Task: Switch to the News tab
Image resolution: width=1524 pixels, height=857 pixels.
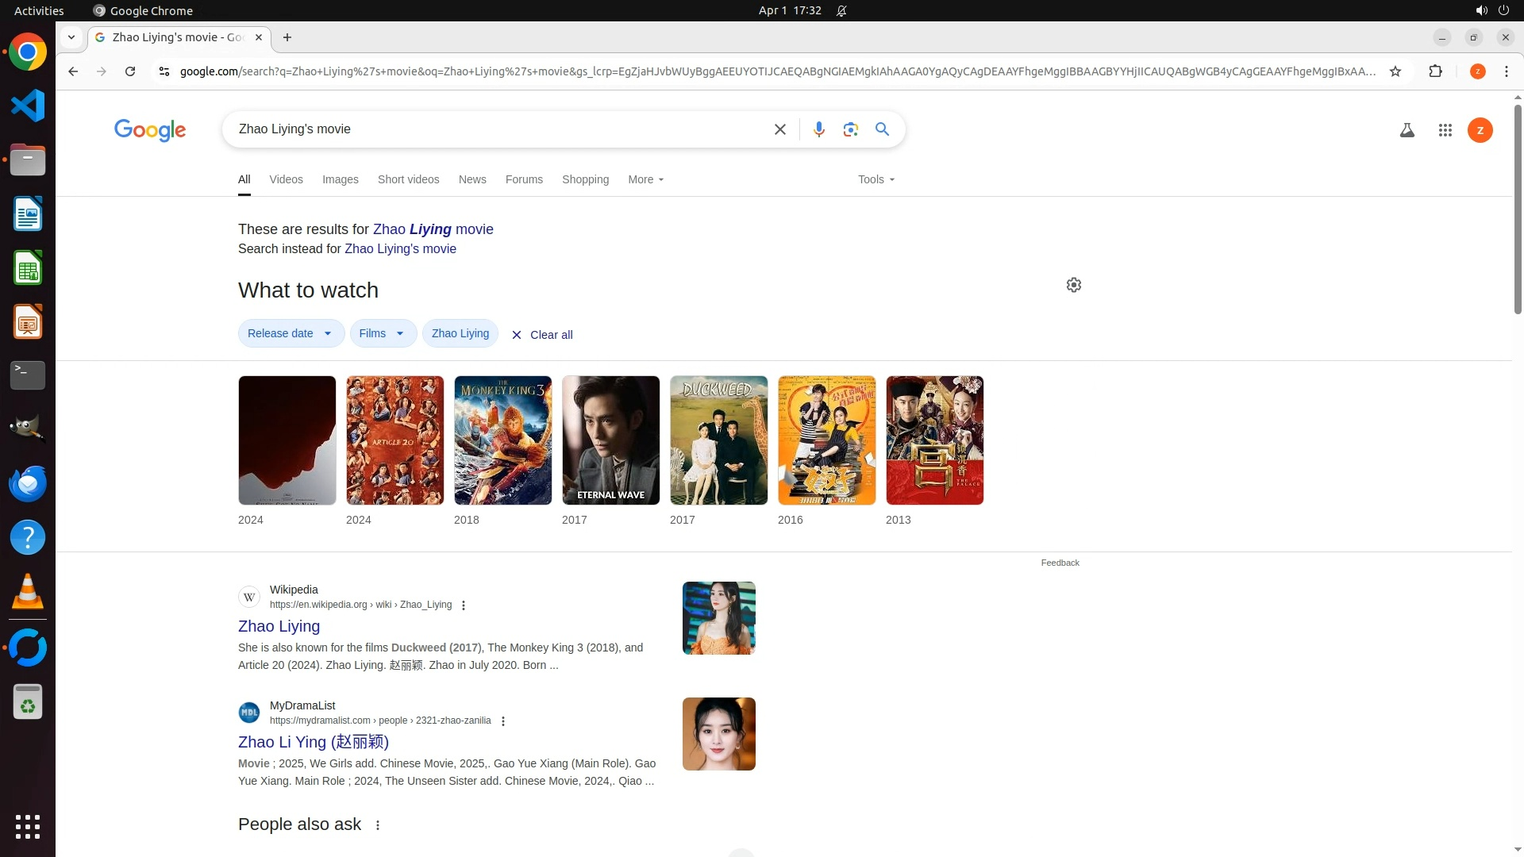Action: tap(472, 179)
